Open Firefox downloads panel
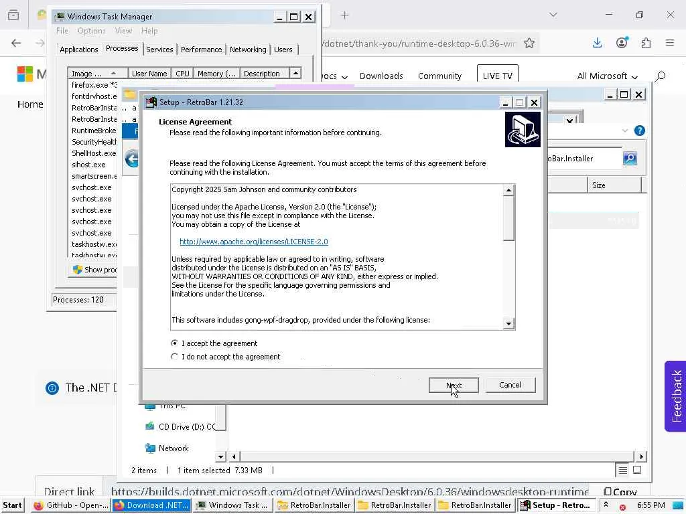The height and width of the screenshot is (514, 686). click(597, 43)
